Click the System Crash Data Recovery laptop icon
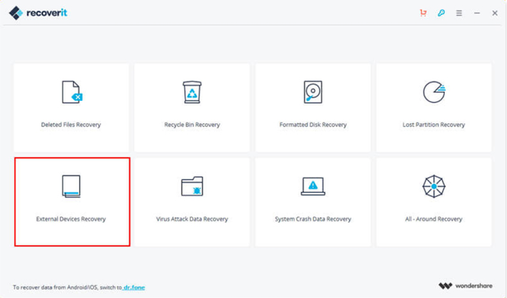The image size is (507, 298). (x=313, y=186)
